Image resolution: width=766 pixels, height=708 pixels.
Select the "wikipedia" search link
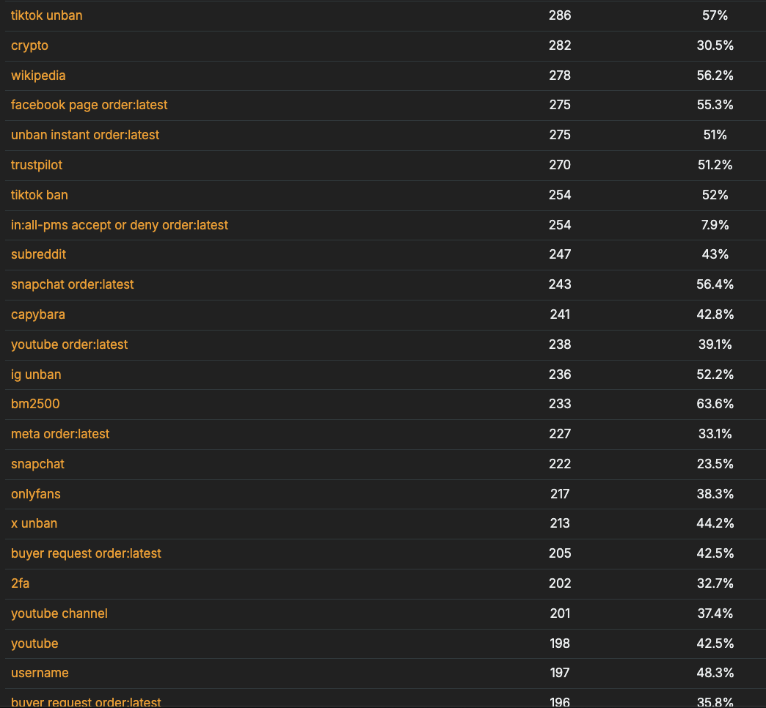click(x=38, y=75)
